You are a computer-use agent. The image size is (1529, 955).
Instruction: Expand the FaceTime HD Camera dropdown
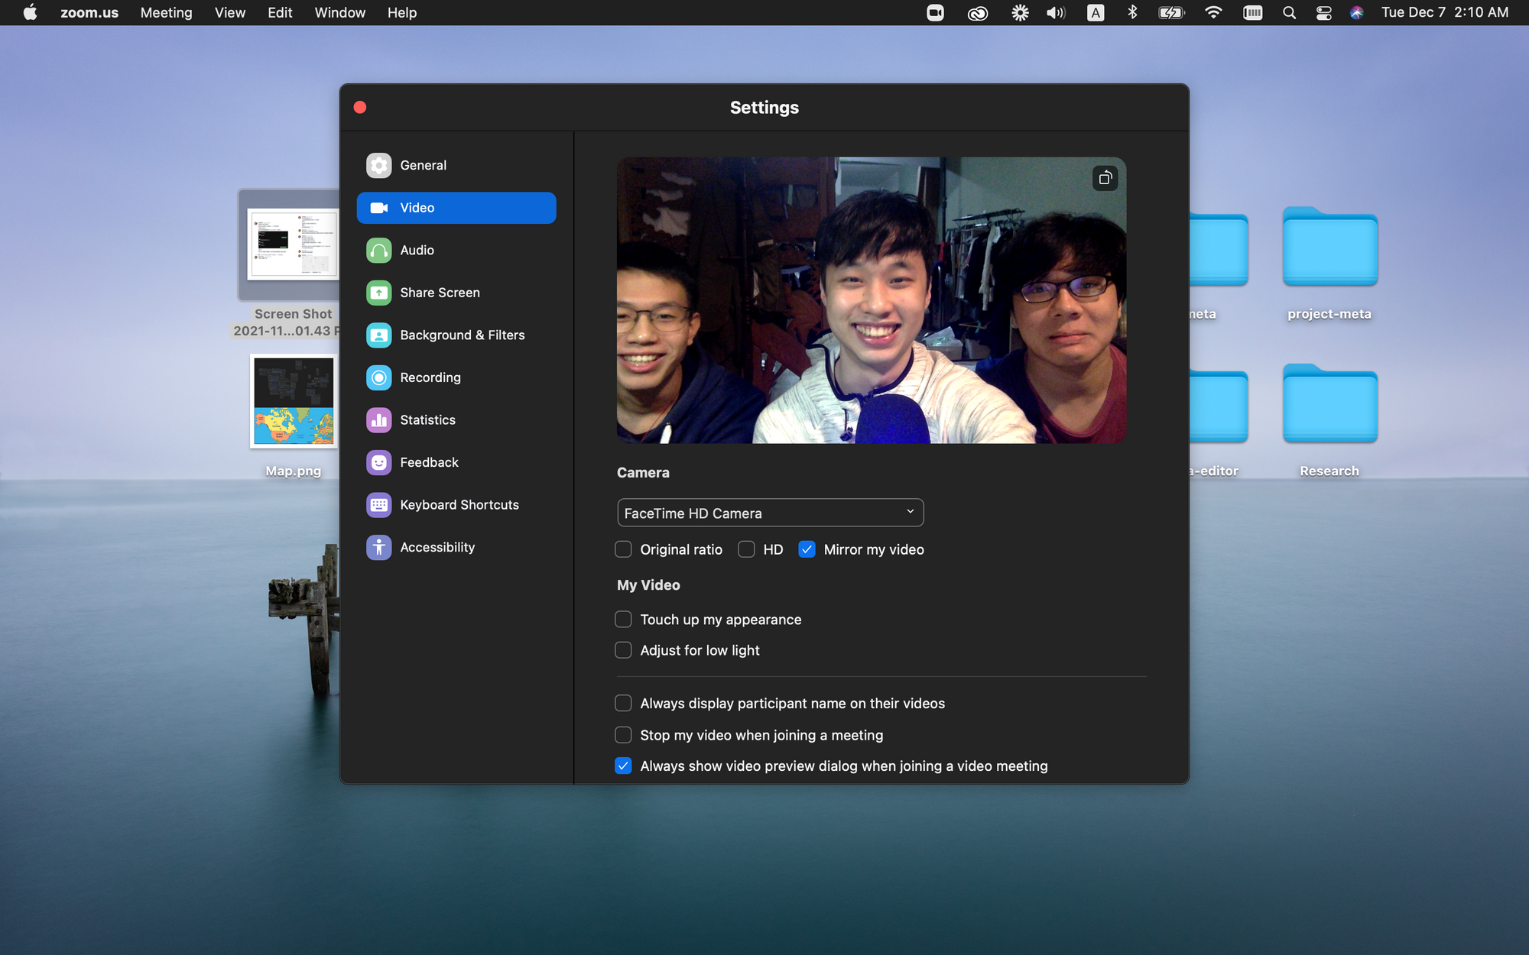(770, 513)
